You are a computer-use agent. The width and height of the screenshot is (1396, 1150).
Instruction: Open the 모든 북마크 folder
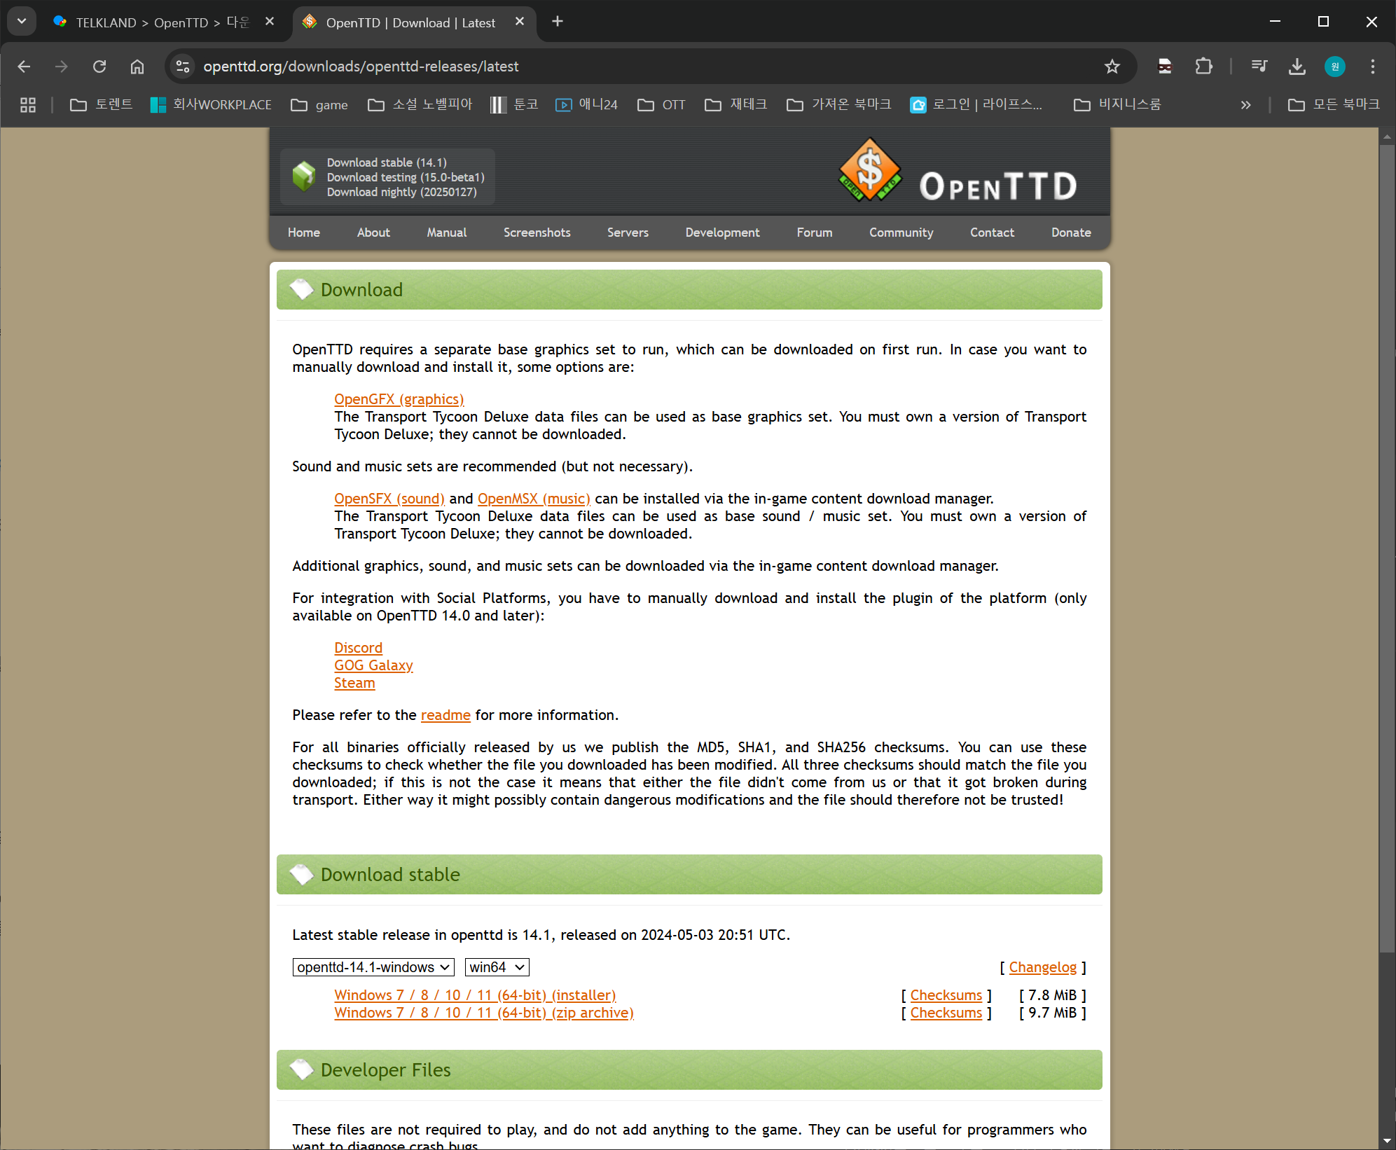(x=1334, y=105)
